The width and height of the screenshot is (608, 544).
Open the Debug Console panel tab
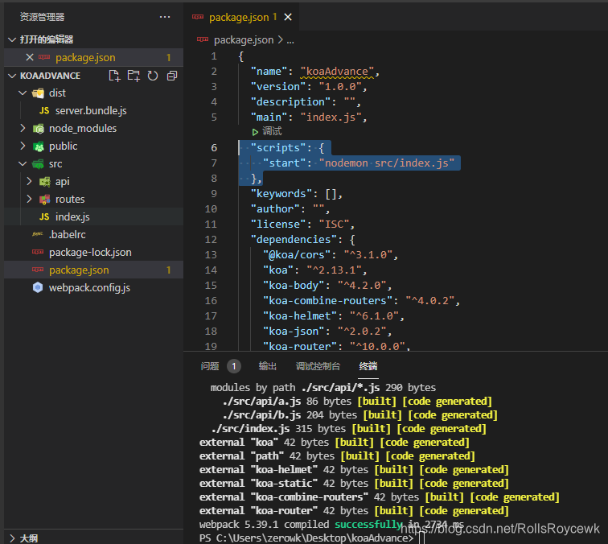[318, 366]
